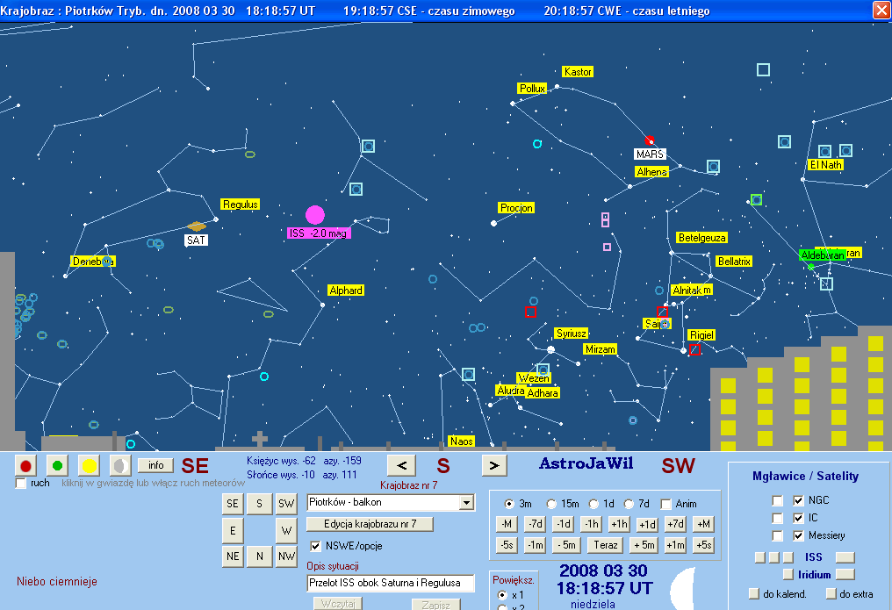Advance one day with +1d

click(x=647, y=524)
